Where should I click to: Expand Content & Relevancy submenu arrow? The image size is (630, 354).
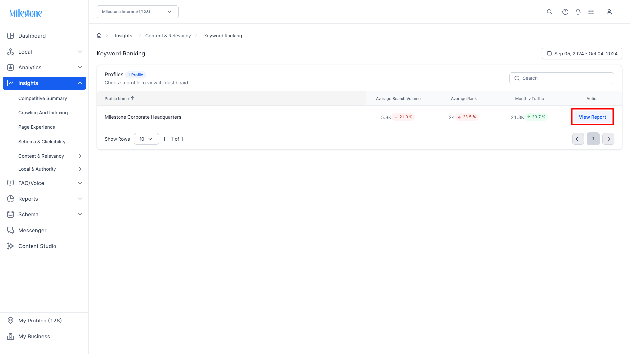pos(80,156)
